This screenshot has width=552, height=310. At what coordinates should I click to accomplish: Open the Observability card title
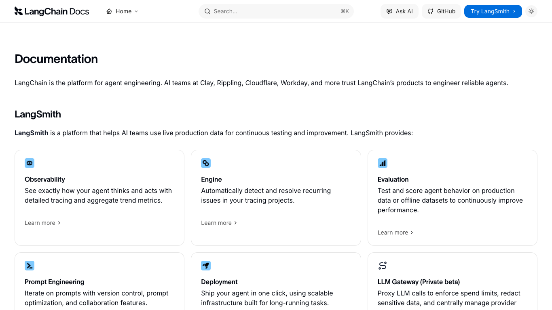click(45, 179)
